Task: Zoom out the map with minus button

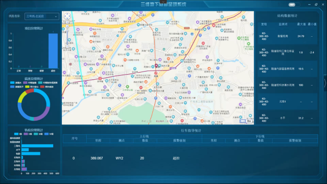Action: (67, 47)
